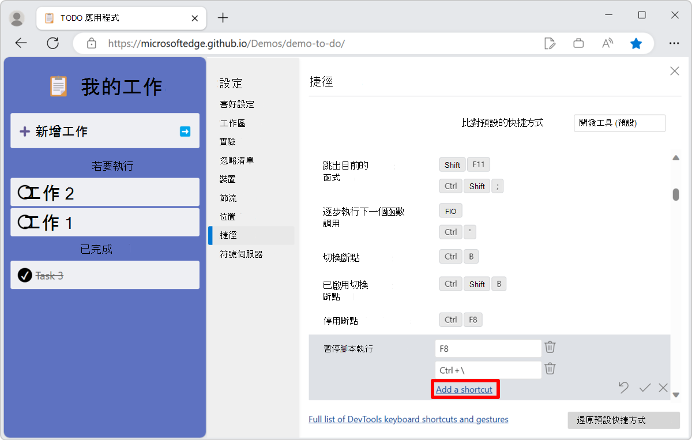Screen dimensions: 692x440
Task: Open the browser Settings and more menu
Action: (x=674, y=43)
